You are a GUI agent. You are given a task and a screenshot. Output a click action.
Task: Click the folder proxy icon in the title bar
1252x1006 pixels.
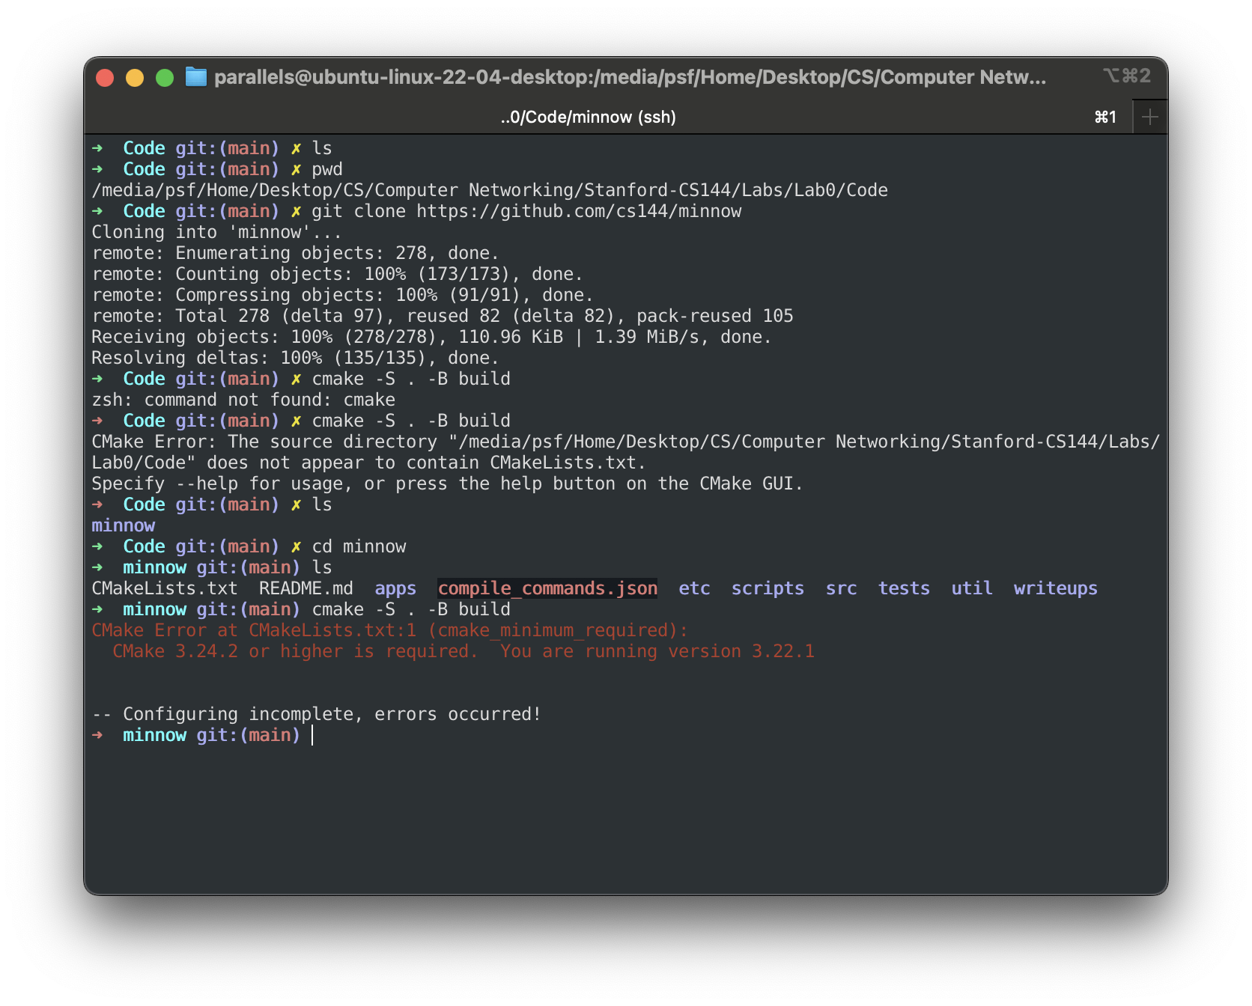tap(196, 76)
